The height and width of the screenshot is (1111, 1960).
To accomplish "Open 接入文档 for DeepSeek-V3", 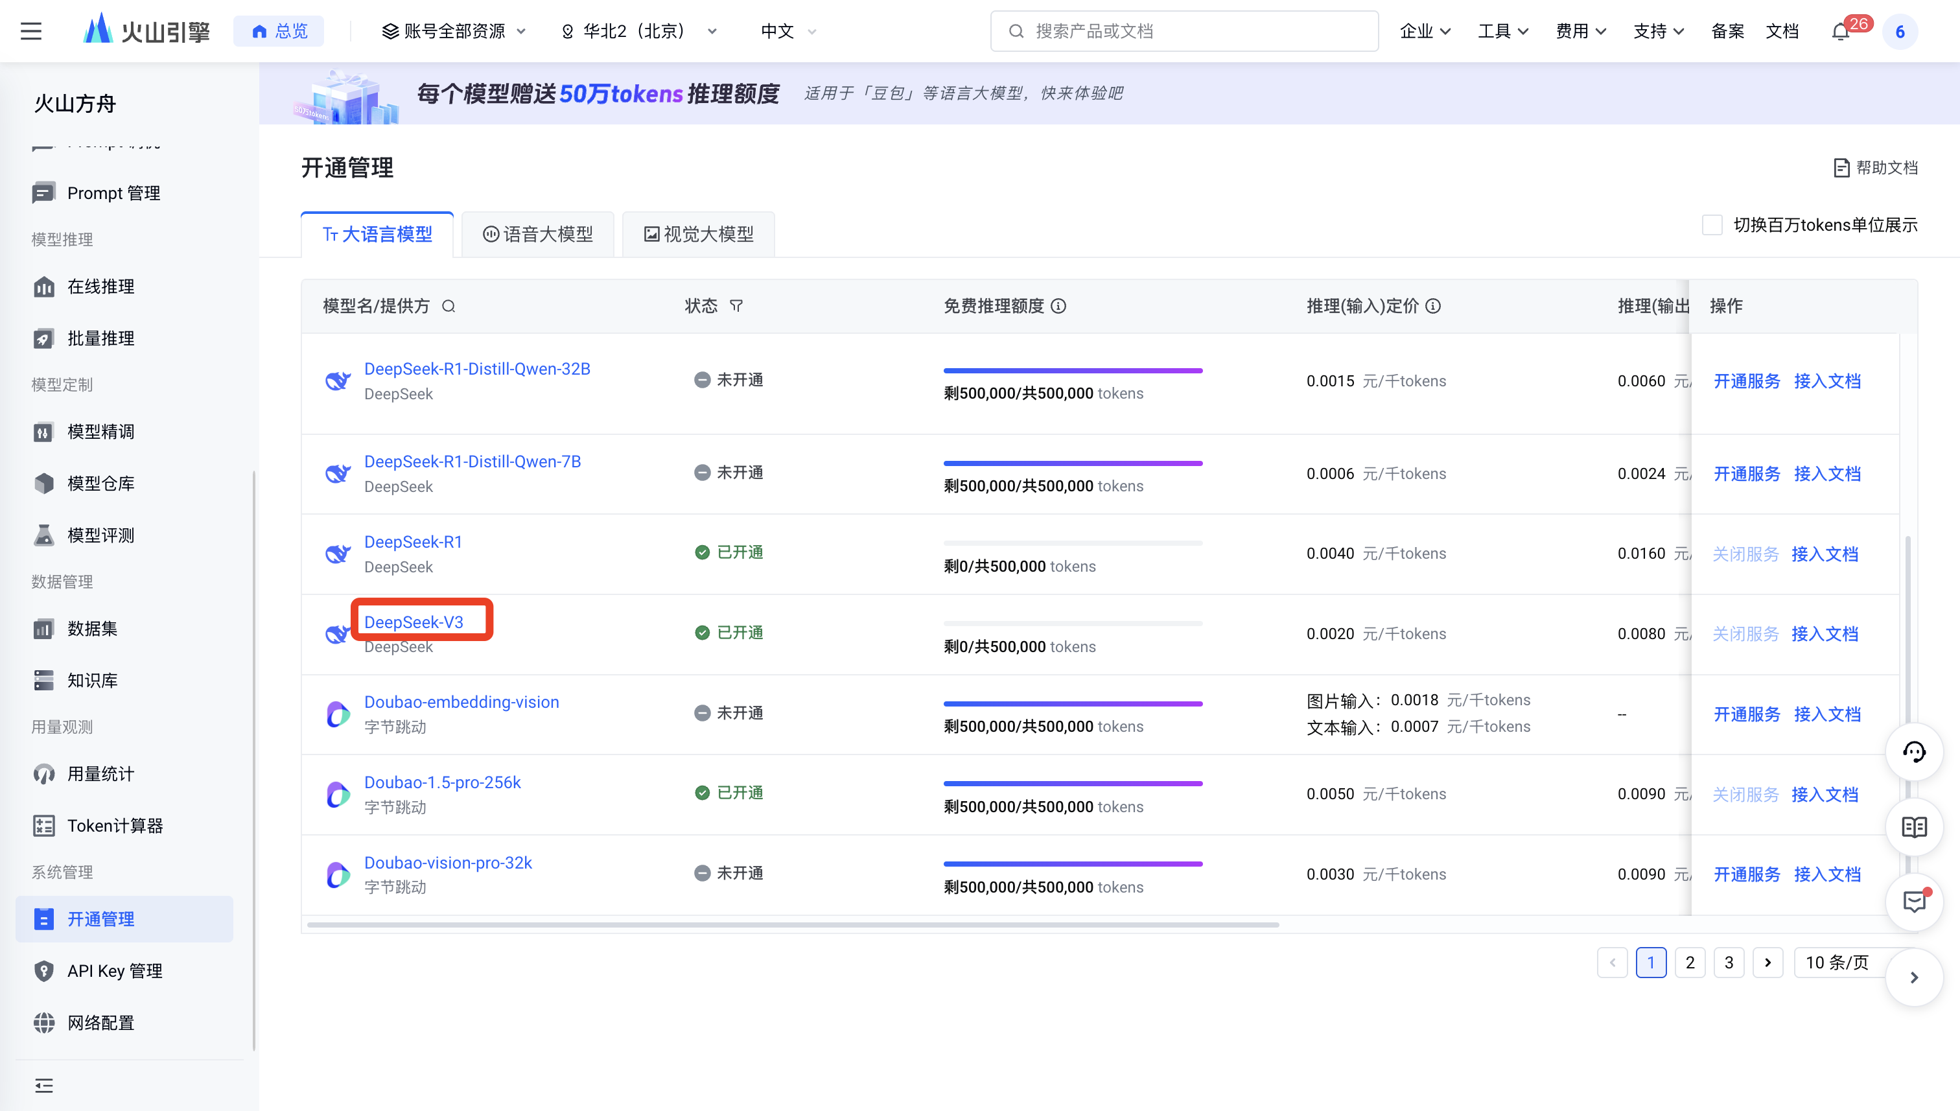I will [x=1825, y=634].
